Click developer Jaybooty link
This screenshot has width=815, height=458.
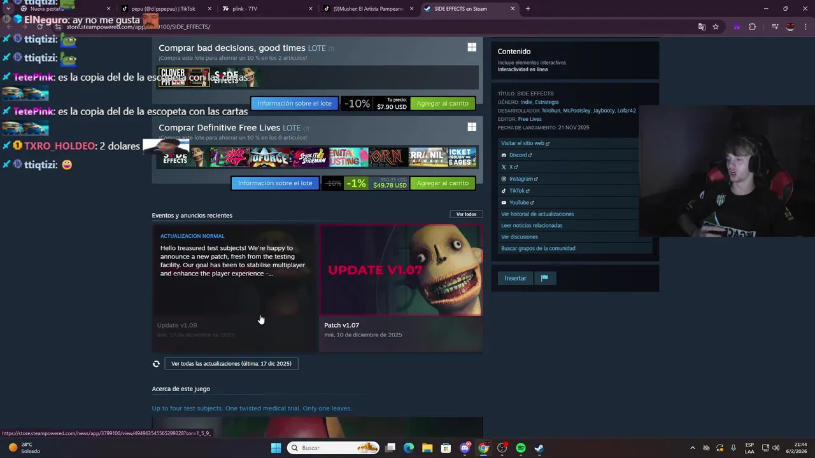coord(604,111)
